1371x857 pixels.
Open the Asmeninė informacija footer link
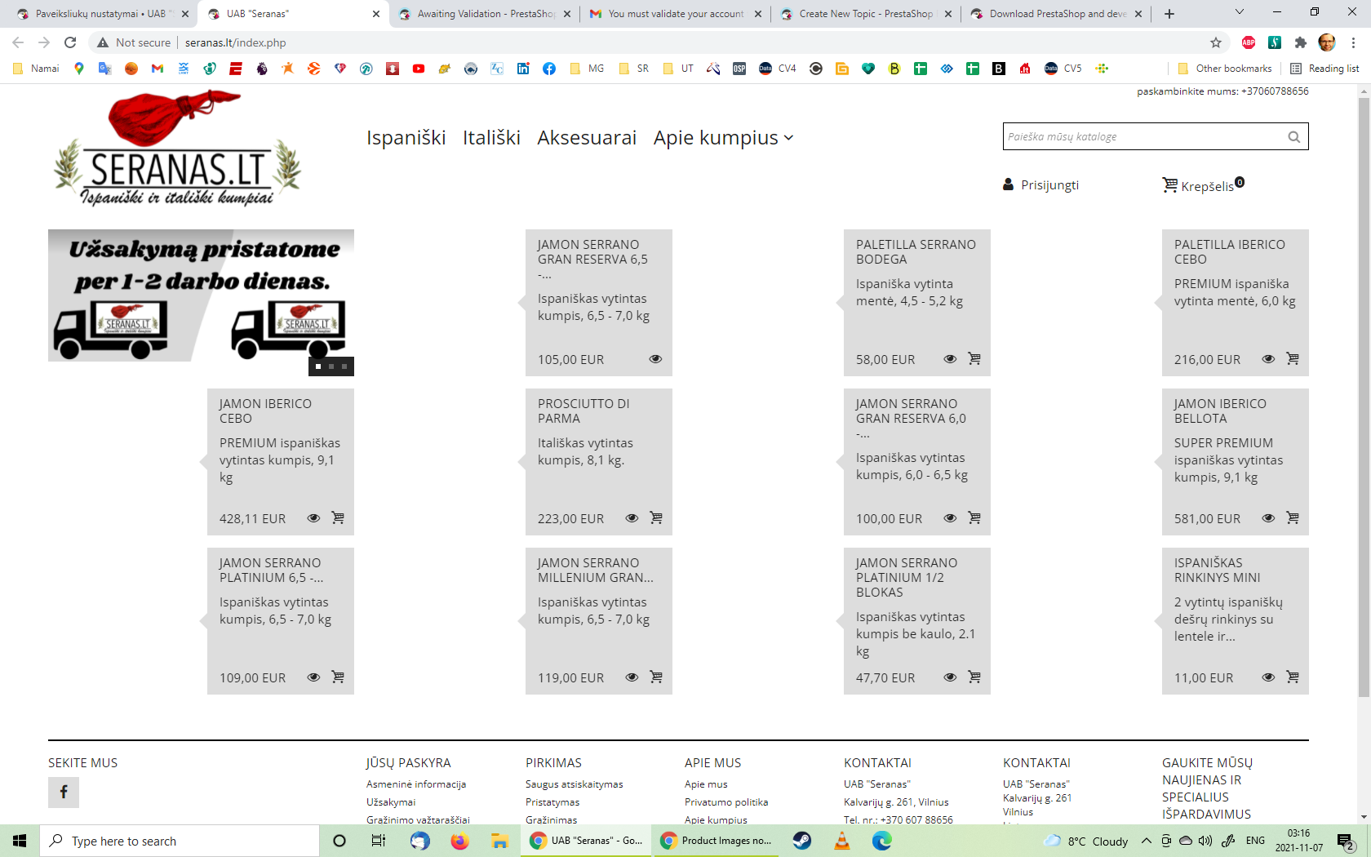pyautogui.click(x=416, y=784)
